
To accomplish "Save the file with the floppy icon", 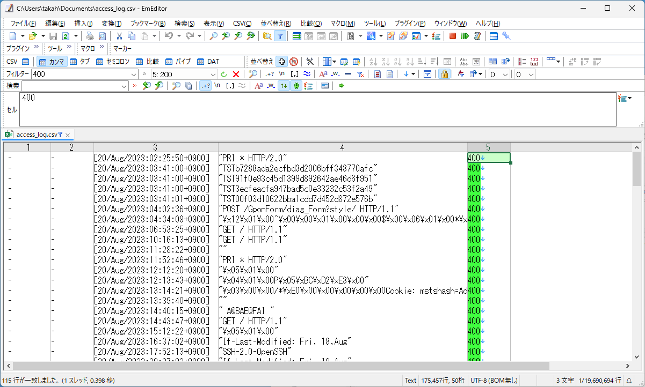I will [x=53, y=36].
